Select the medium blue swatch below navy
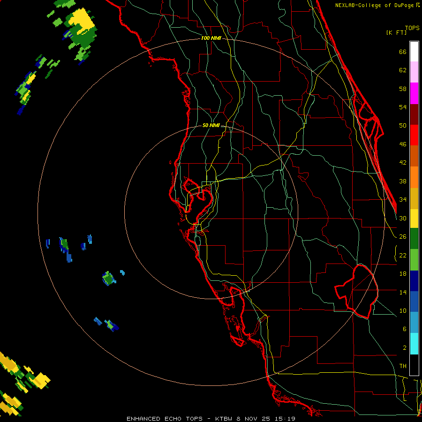This screenshot has height=422, width=422. (414, 301)
